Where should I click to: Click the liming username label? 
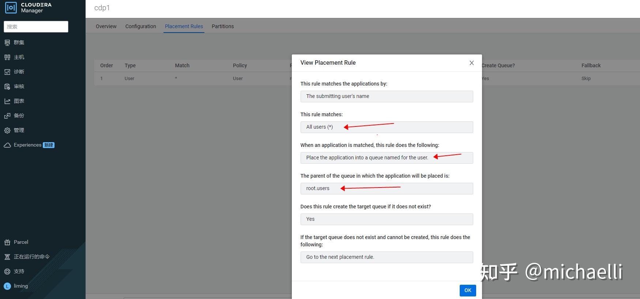[21, 286]
